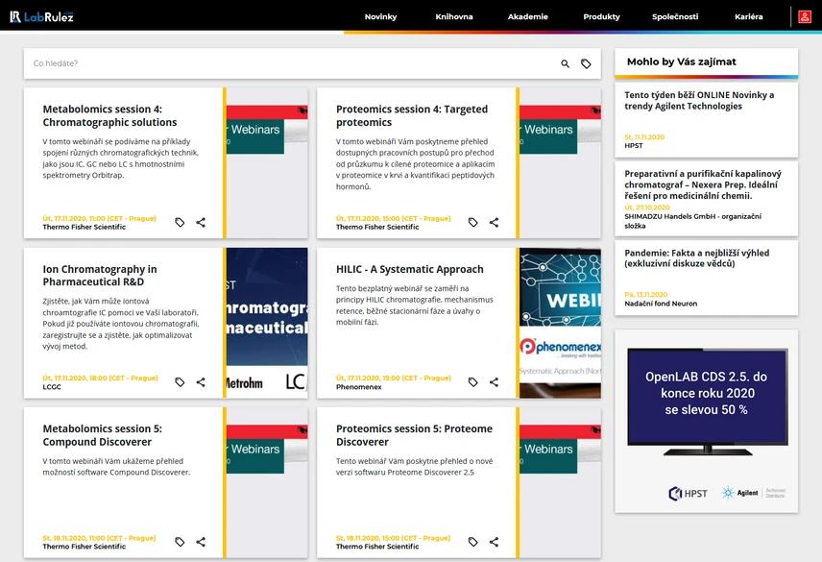Click the Ion Chromatography Metrohm thumbnail
Image resolution: width=822 pixels, height=562 pixels.
coord(267,323)
